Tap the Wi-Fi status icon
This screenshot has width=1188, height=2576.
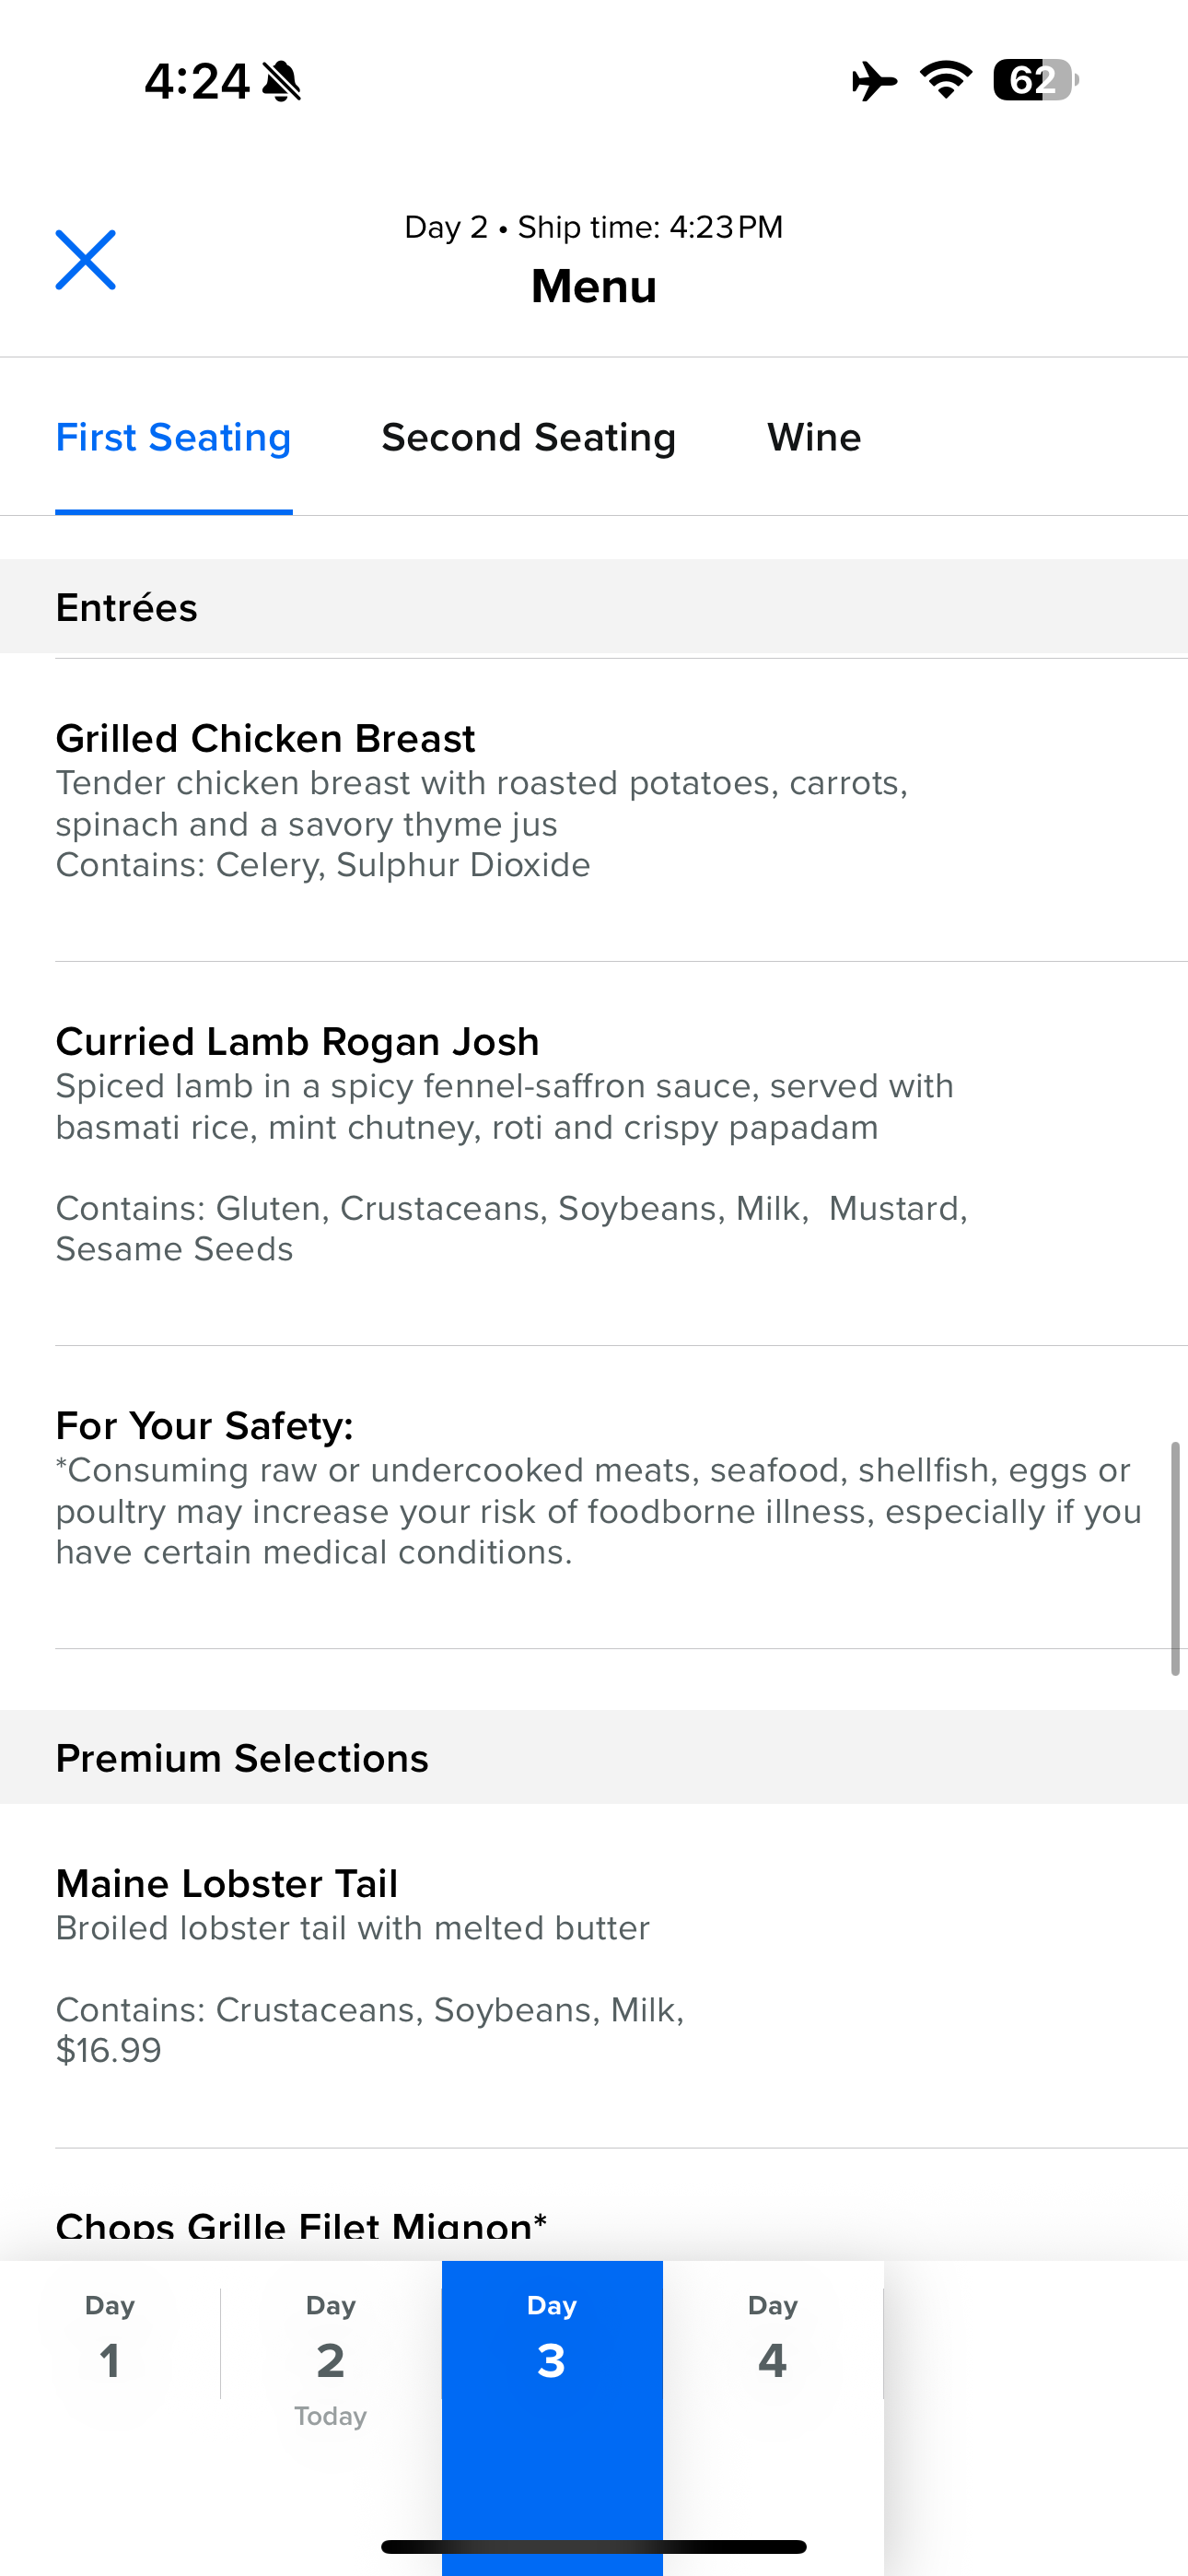click(x=946, y=80)
